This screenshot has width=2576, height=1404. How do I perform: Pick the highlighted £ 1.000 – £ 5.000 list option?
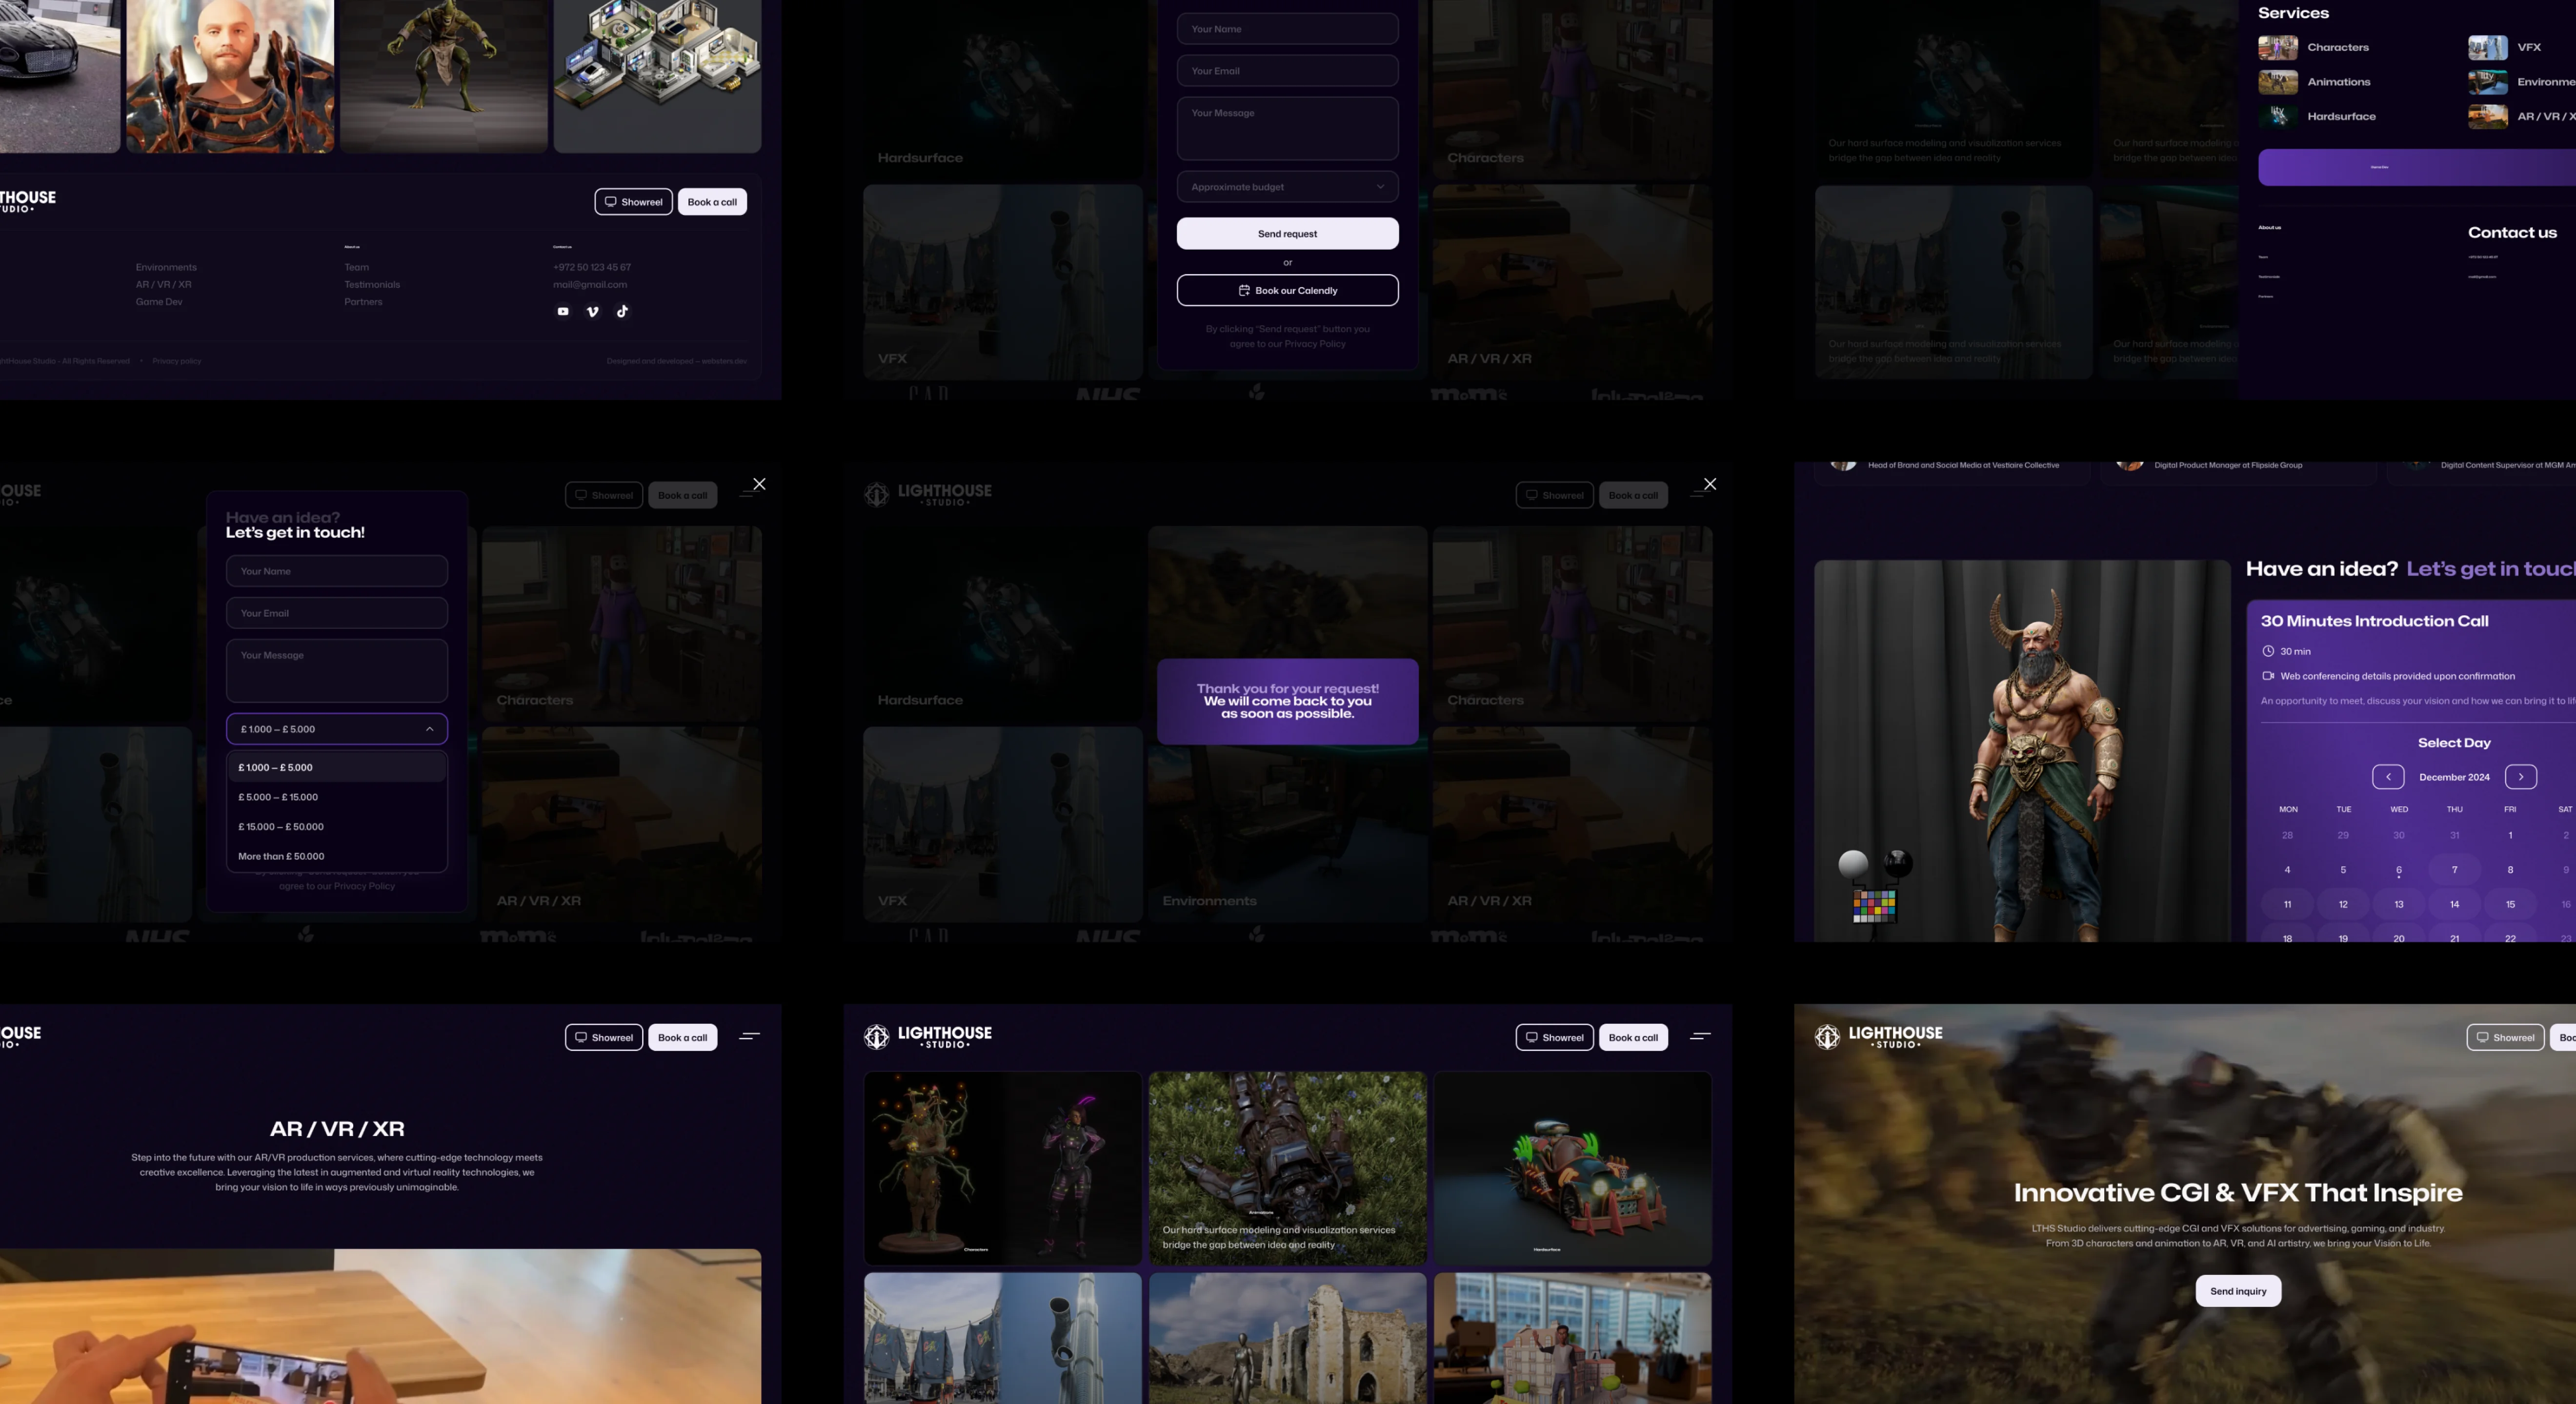337,767
